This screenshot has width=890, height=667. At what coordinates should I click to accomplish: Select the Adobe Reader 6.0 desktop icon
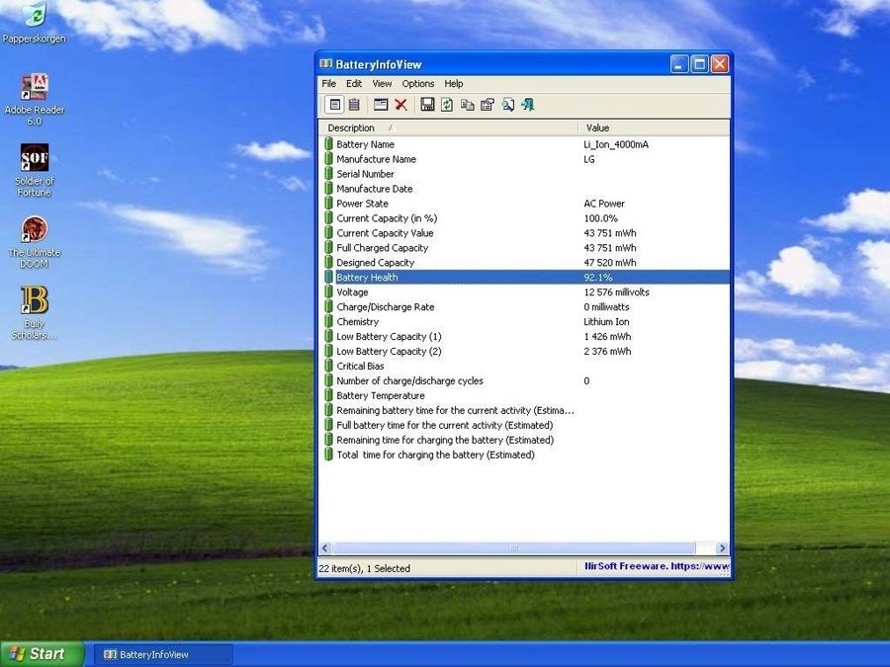tap(34, 99)
